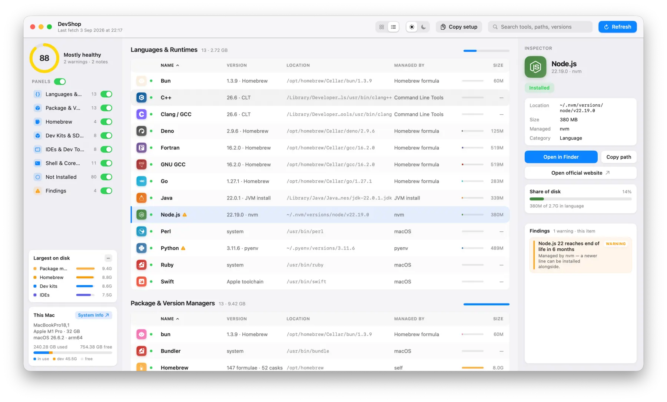Click the Bun language icon
The width and height of the screenshot is (667, 402).
click(x=142, y=81)
